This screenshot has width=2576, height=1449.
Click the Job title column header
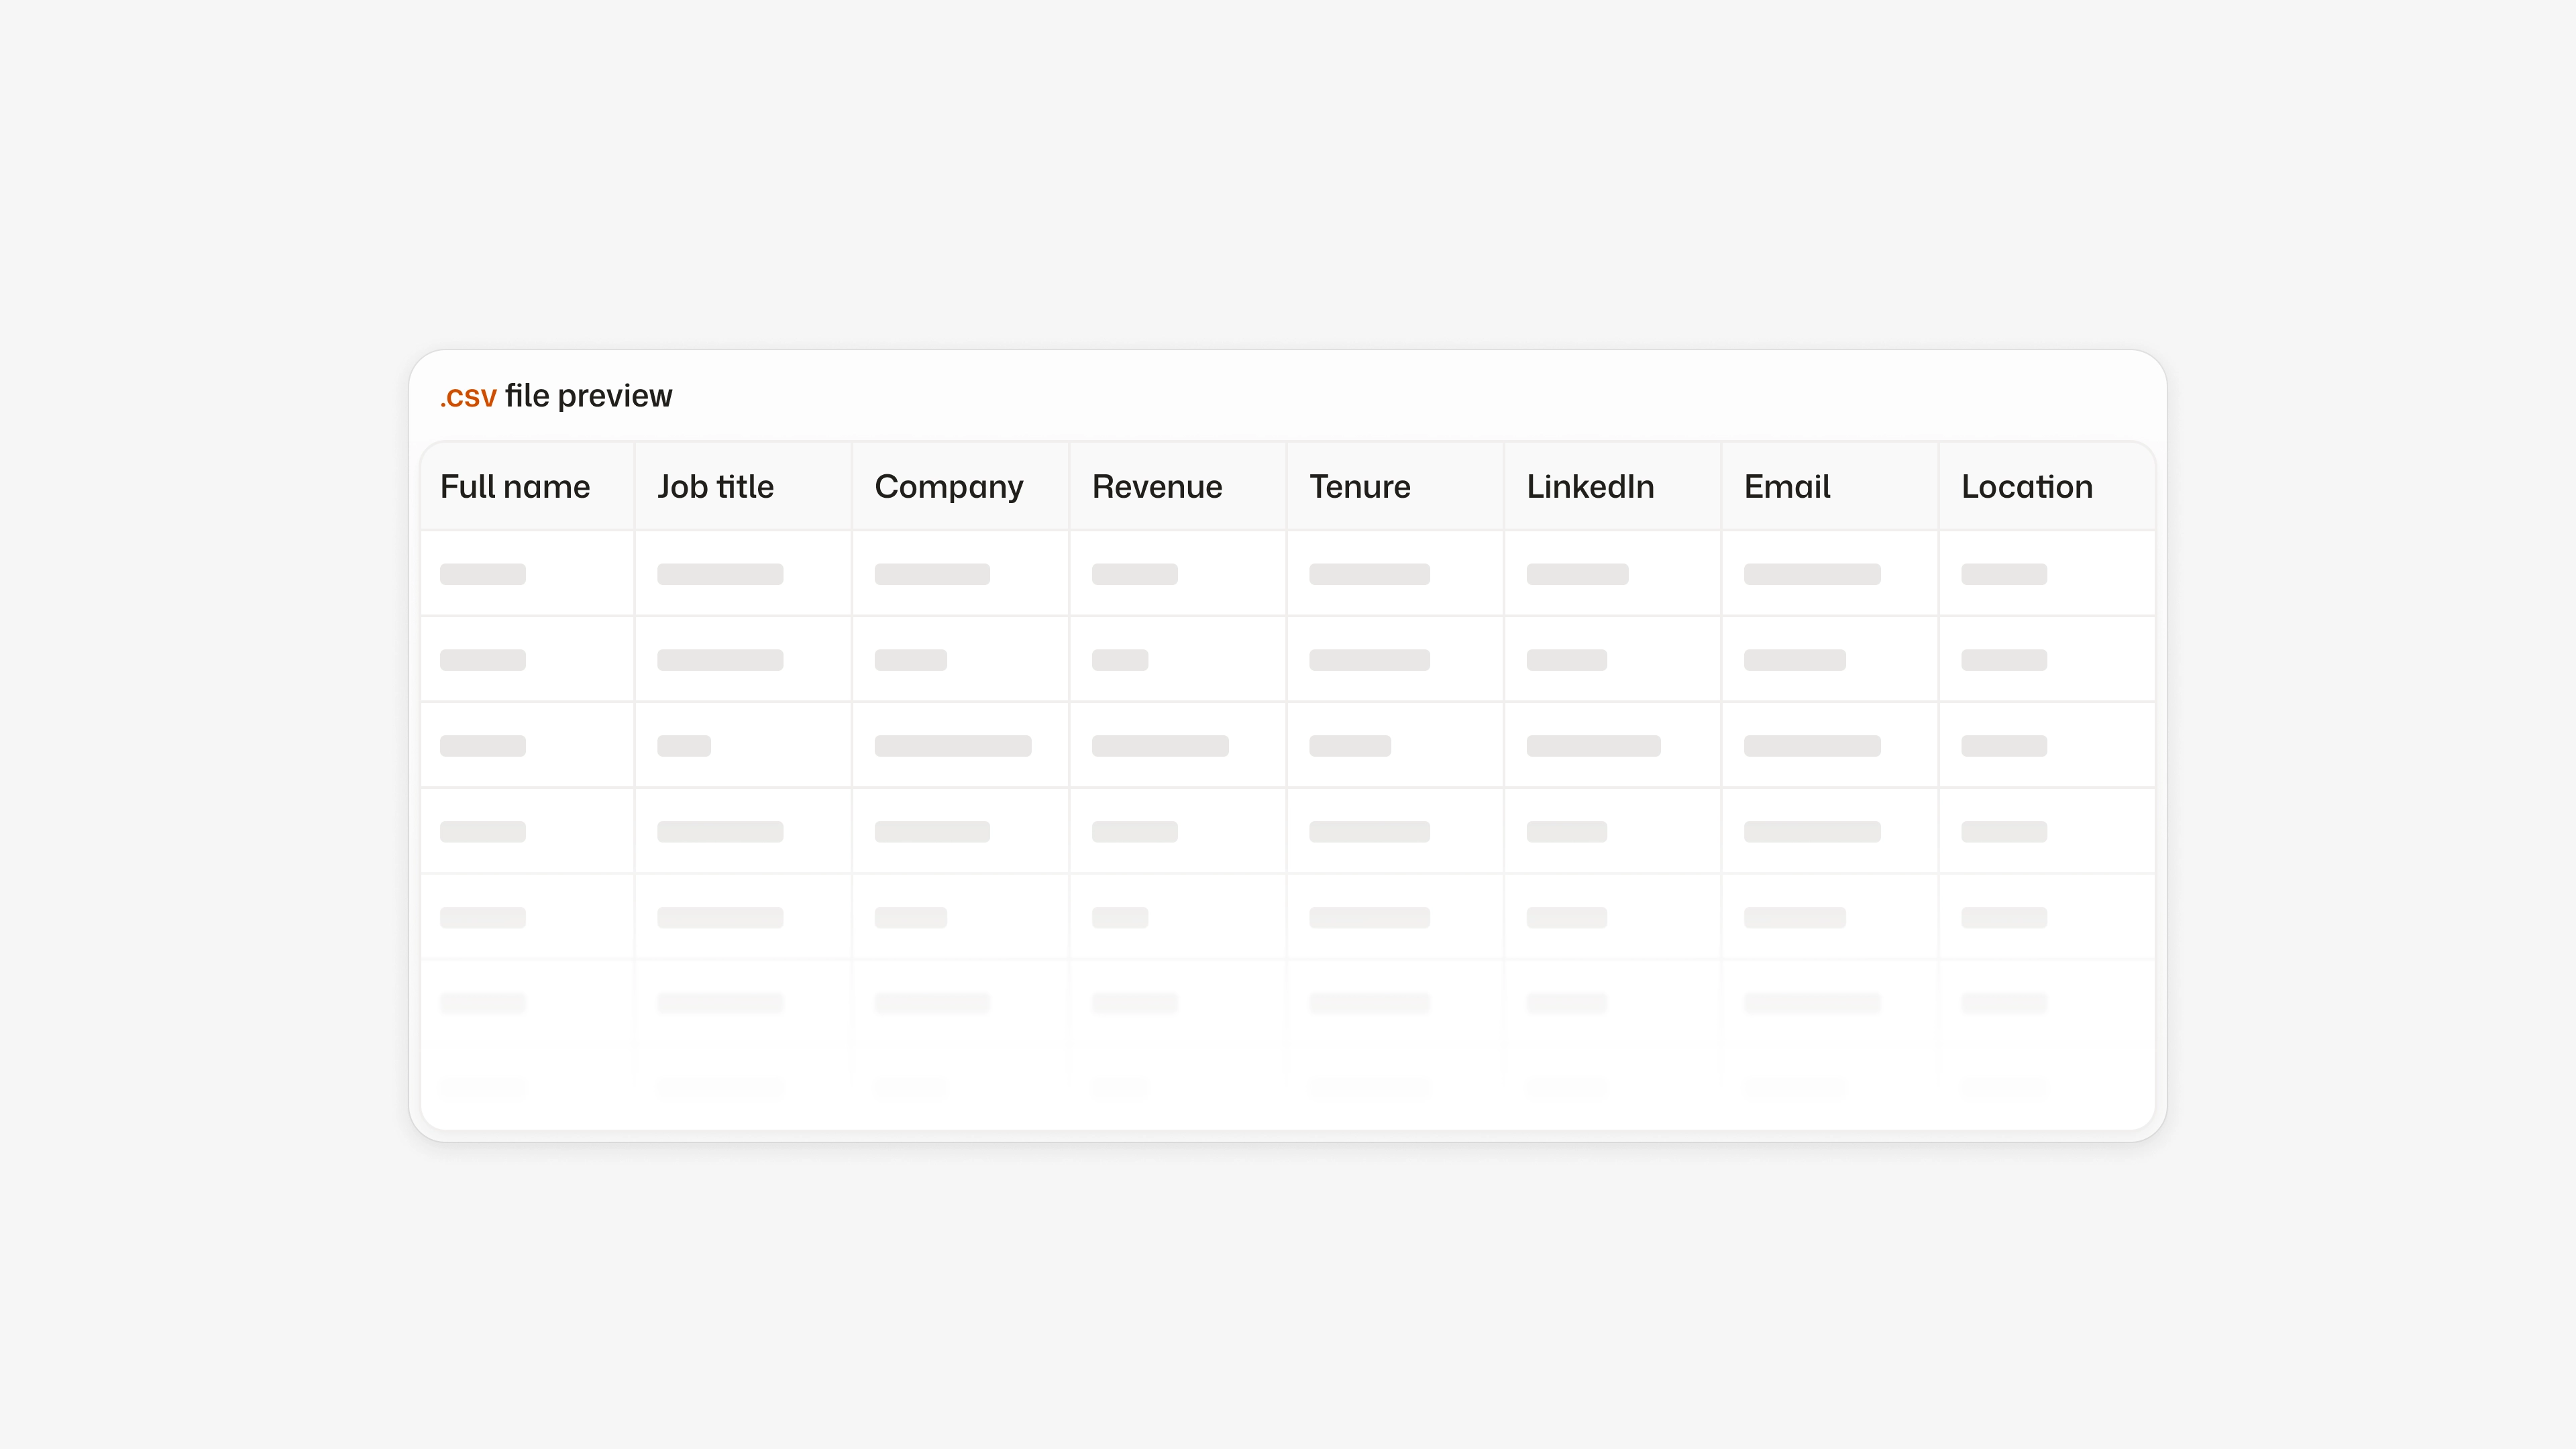point(715,487)
